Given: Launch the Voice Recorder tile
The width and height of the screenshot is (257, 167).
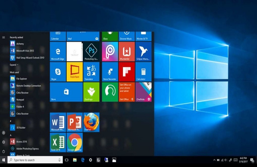Looking at the screenshot, I should pos(110,72).
